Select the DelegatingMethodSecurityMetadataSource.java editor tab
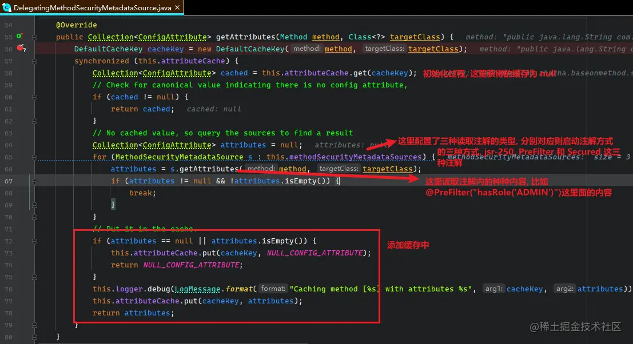 click(x=92, y=7)
